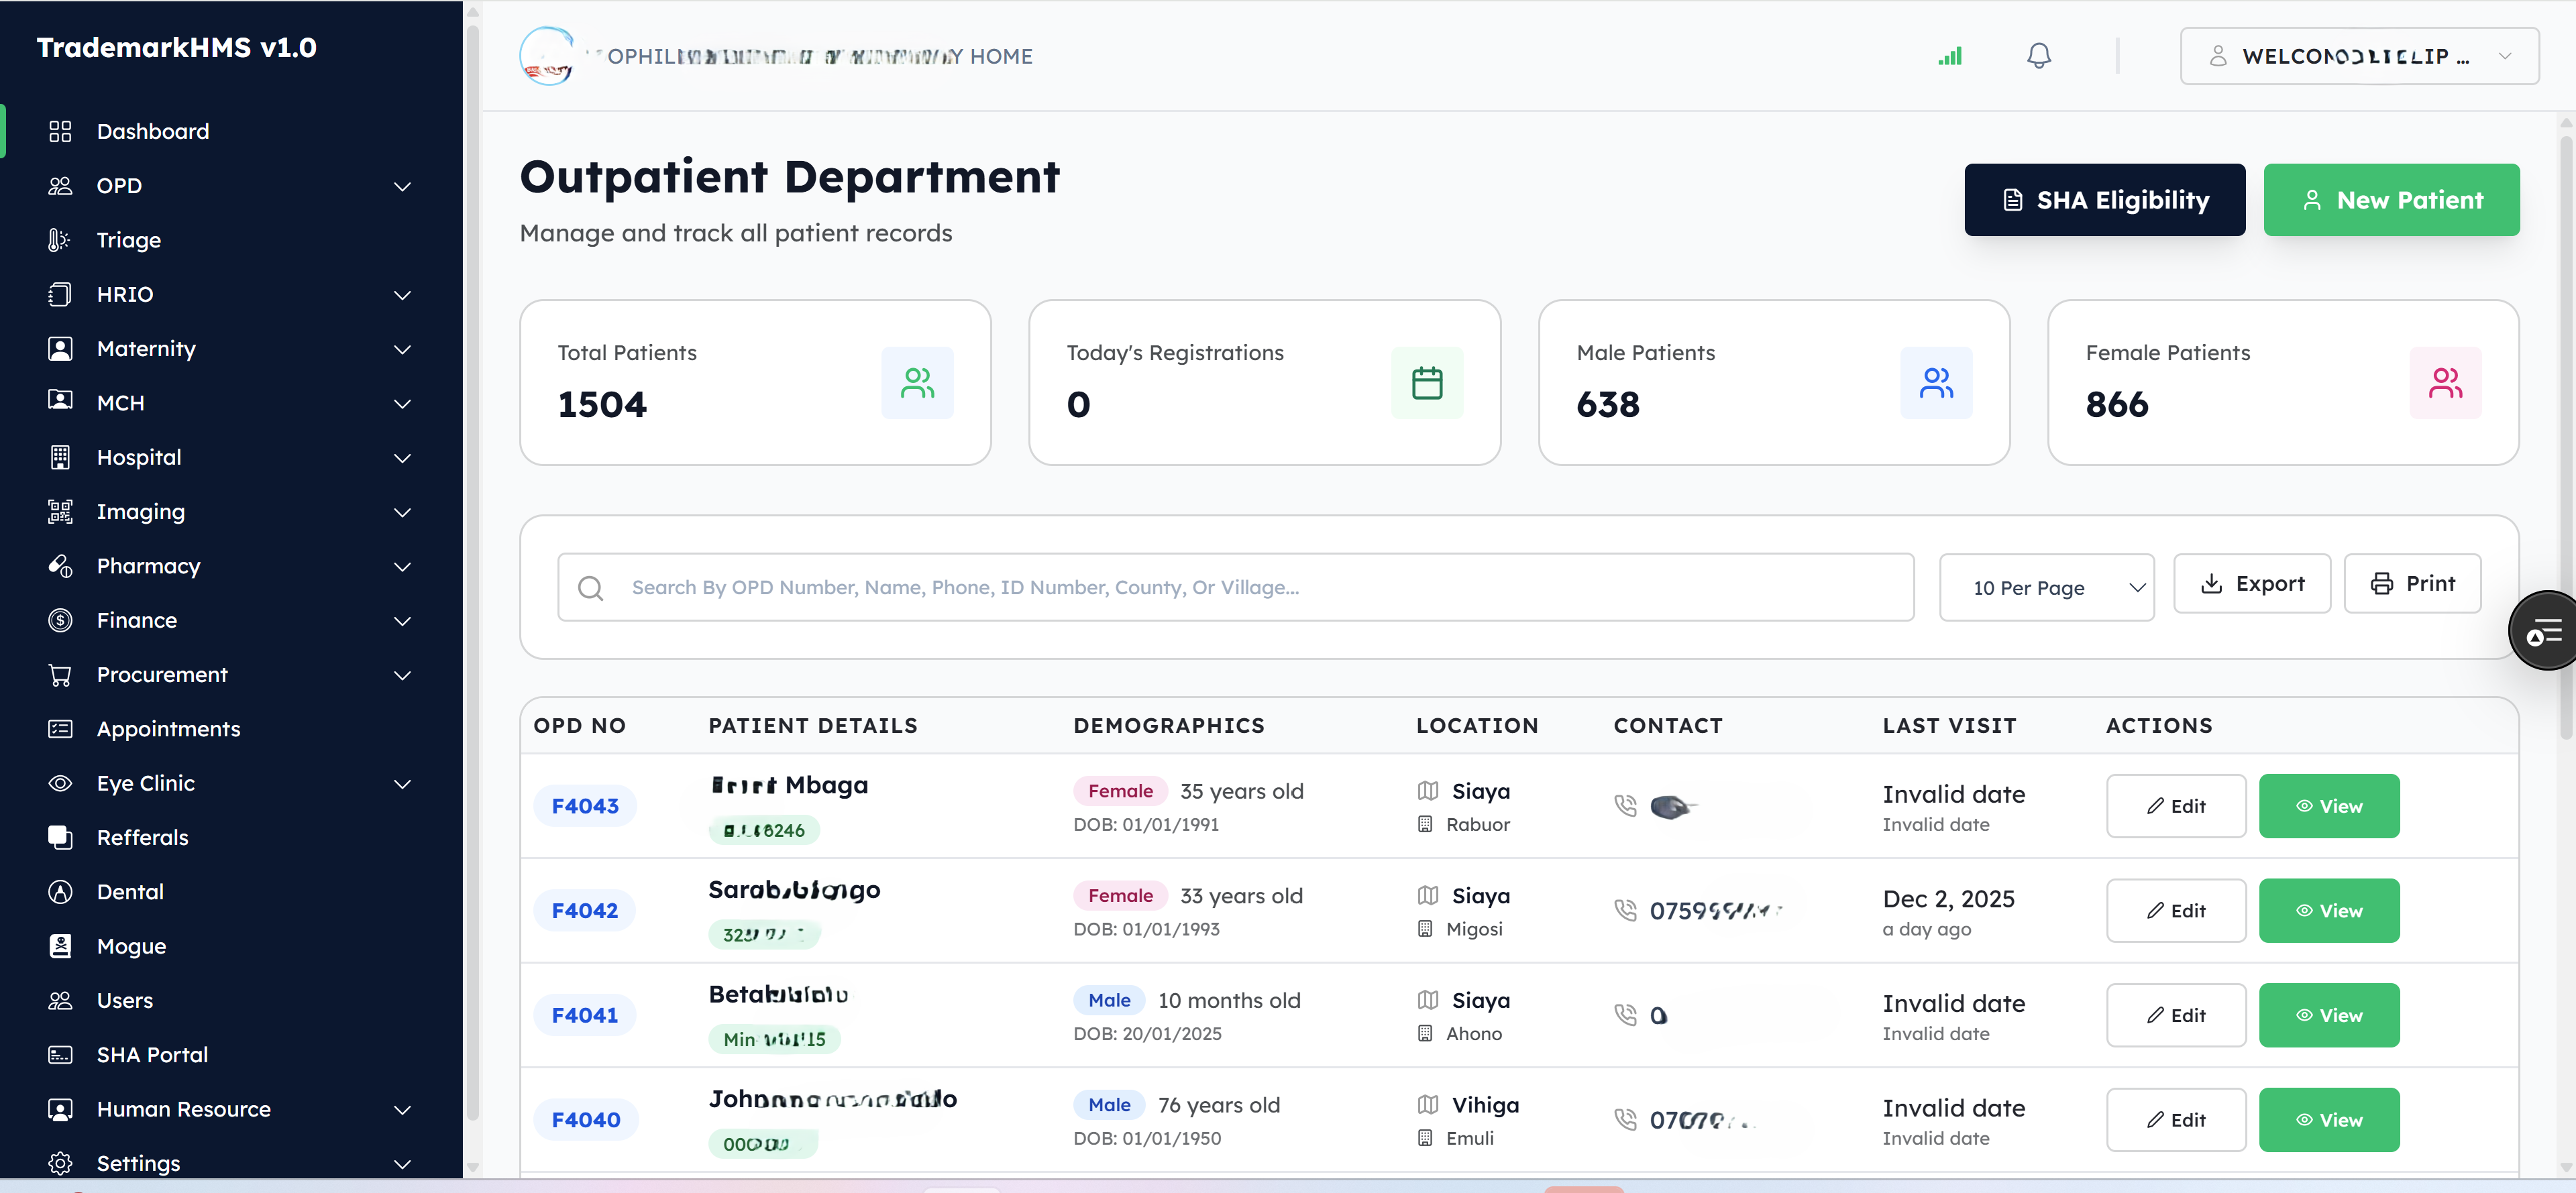The image size is (2576, 1193).
Task: Open the Procurement cart icon
Action: pos(59,675)
